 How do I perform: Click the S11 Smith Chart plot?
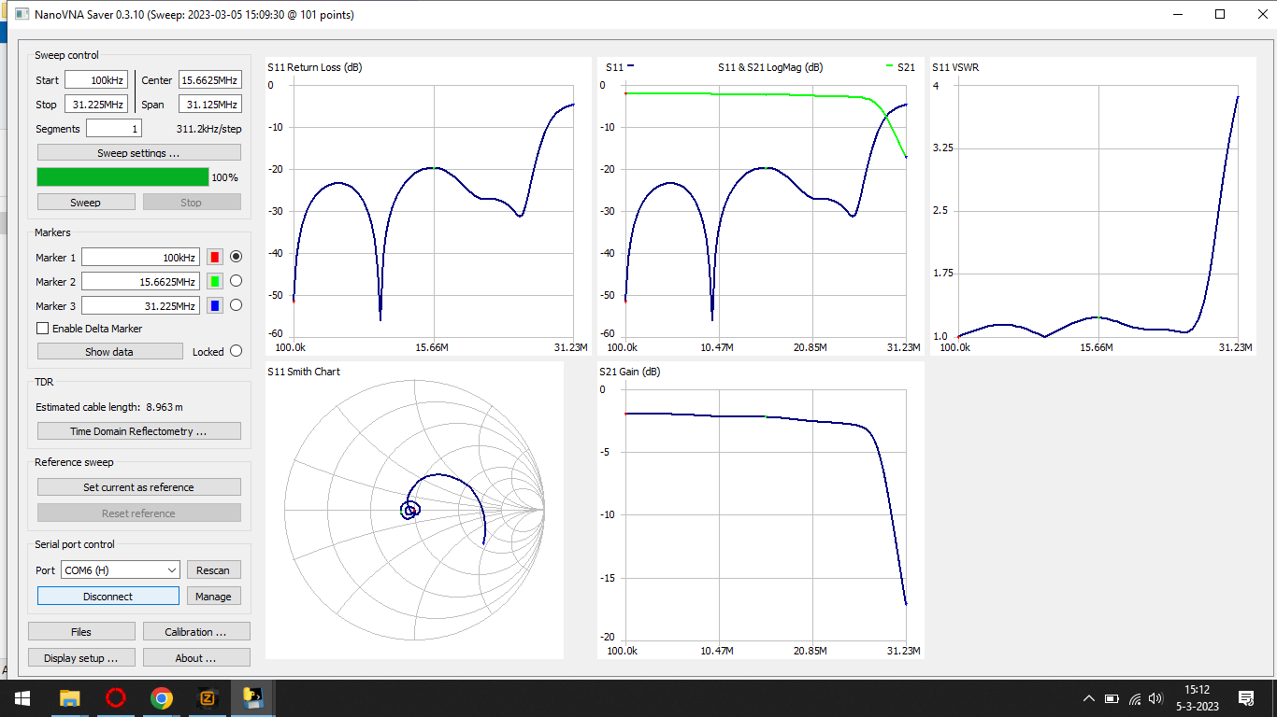[x=414, y=511]
